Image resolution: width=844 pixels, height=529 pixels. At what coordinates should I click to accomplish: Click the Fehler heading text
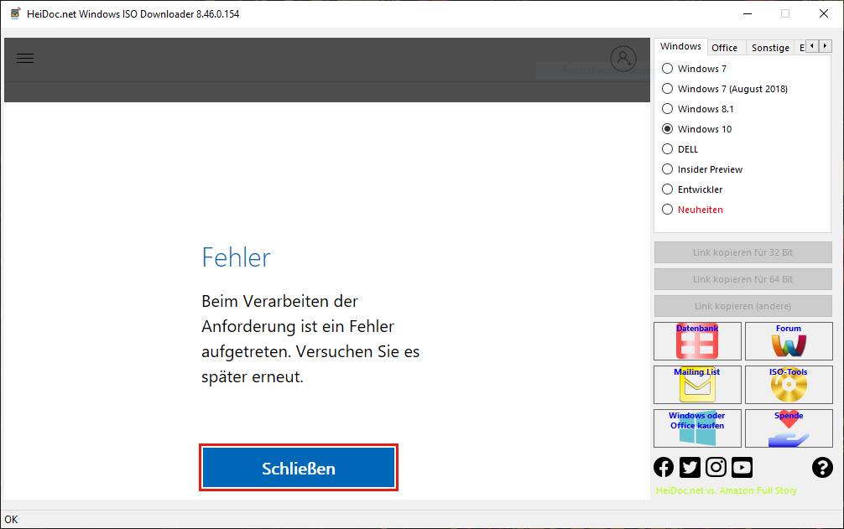[236, 257]
